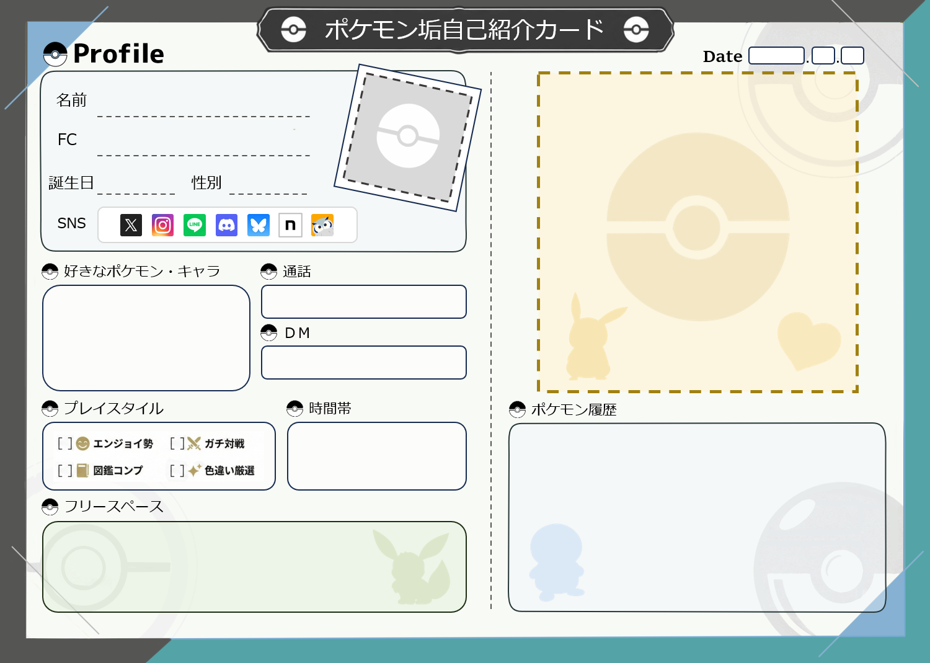Click the 通話 entry box

[x=364, y=302]
